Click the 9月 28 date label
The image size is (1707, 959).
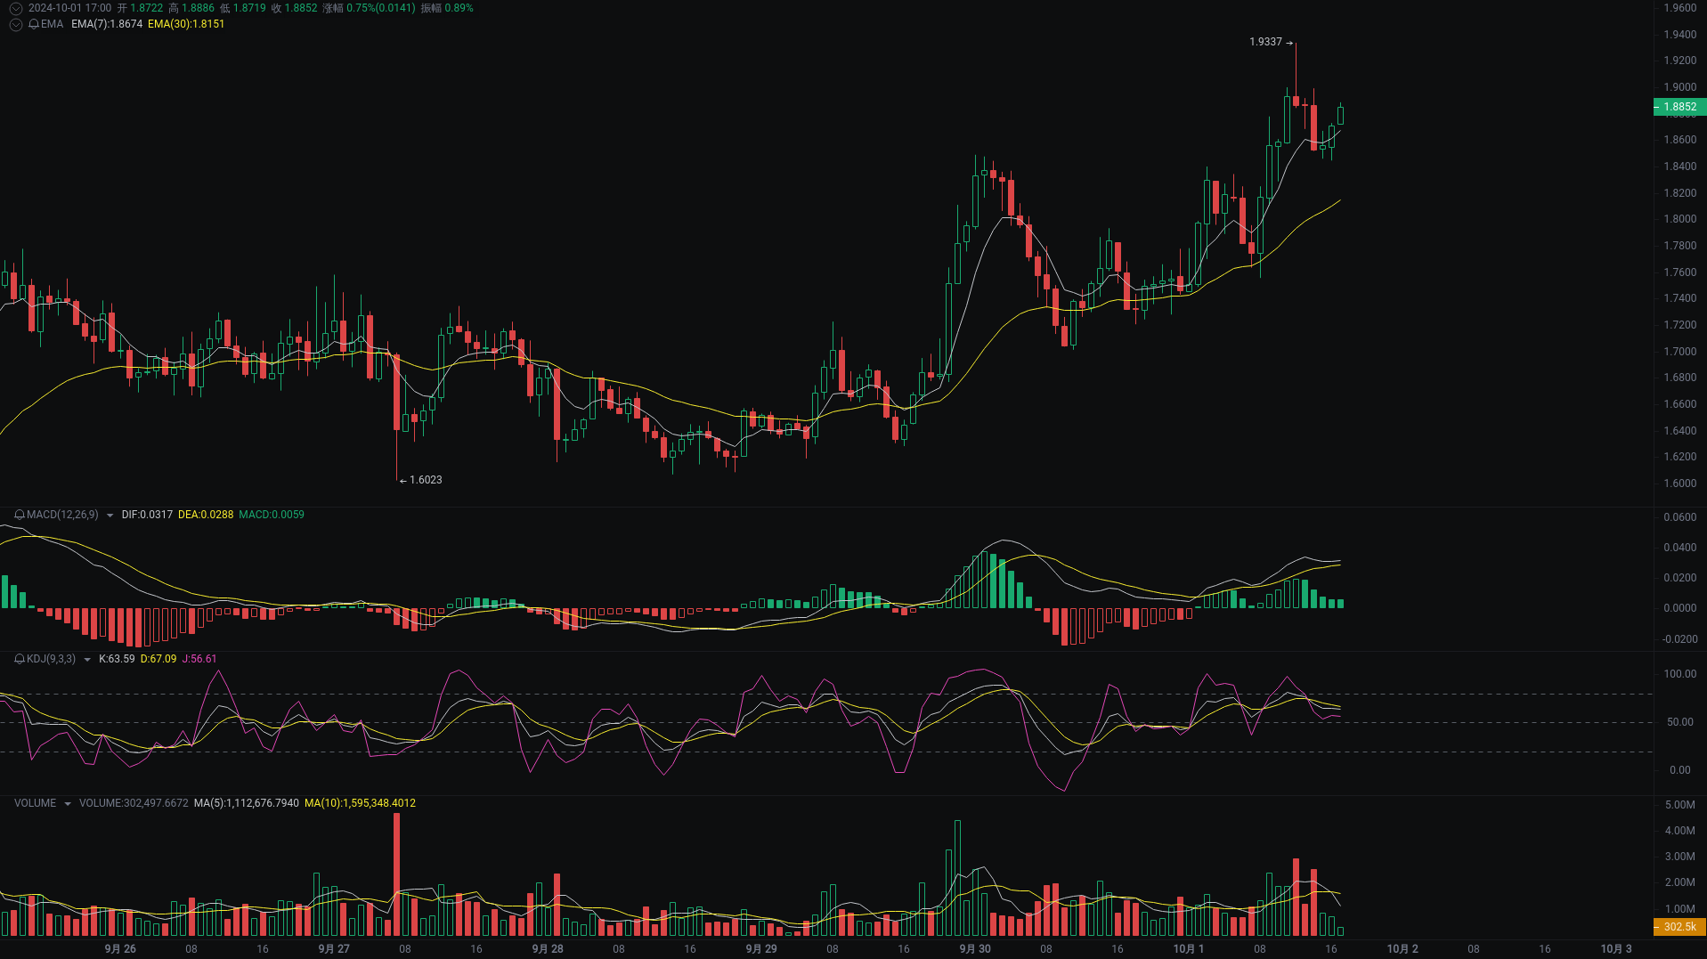[x=548, y=949]
